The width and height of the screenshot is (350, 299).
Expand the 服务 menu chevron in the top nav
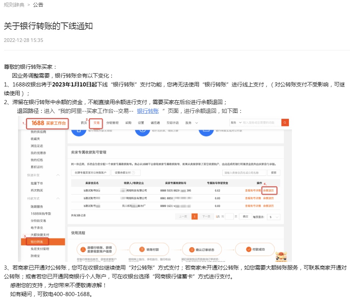196,123
